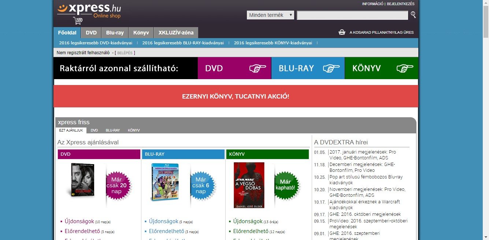Click the BEJELENTKEZÉS link
The width and height of the screenshot is (489, 240).
coord(401,4)
